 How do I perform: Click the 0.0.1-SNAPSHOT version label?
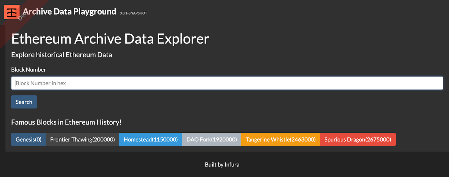[x=133, y=13]
